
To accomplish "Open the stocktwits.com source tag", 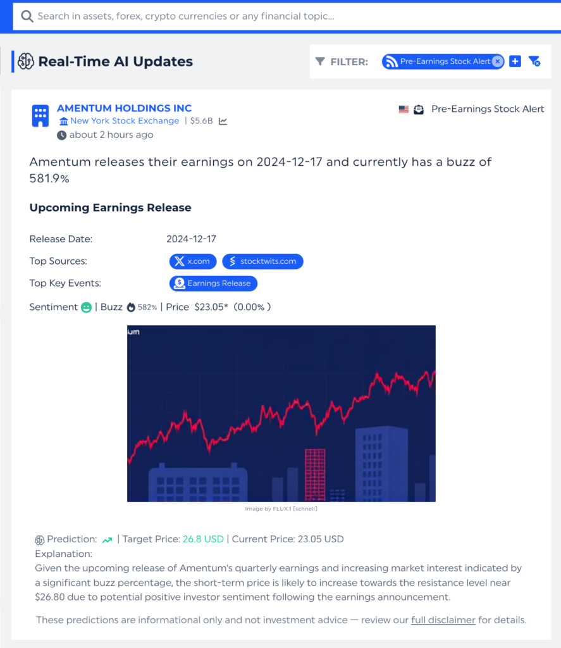I will click(263, 261).
